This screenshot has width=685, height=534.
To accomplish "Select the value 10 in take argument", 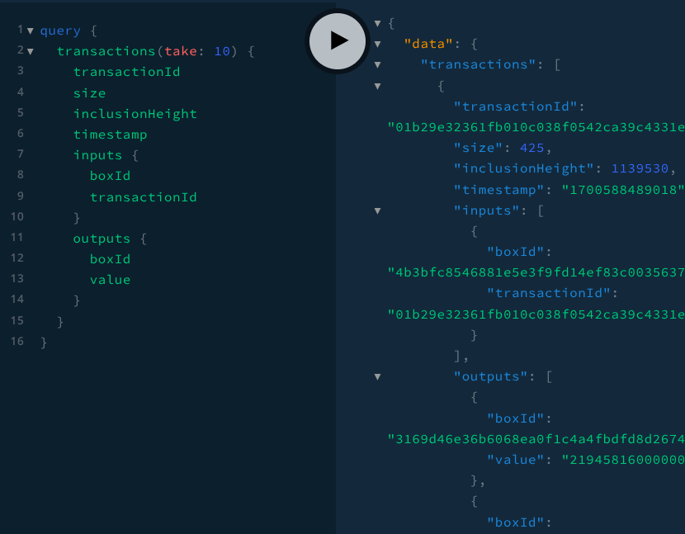I will (x=222, y=51).
